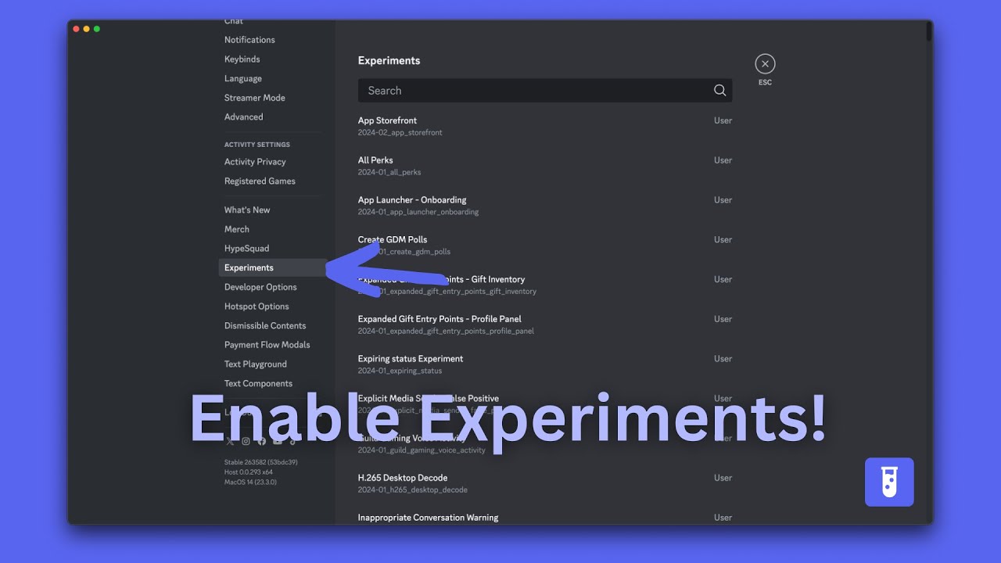1001x563 pixels.
Task: Click the 2024-01_h265_desktop_decode identifier
Action: pyautogui.click(x=413, y=490)
